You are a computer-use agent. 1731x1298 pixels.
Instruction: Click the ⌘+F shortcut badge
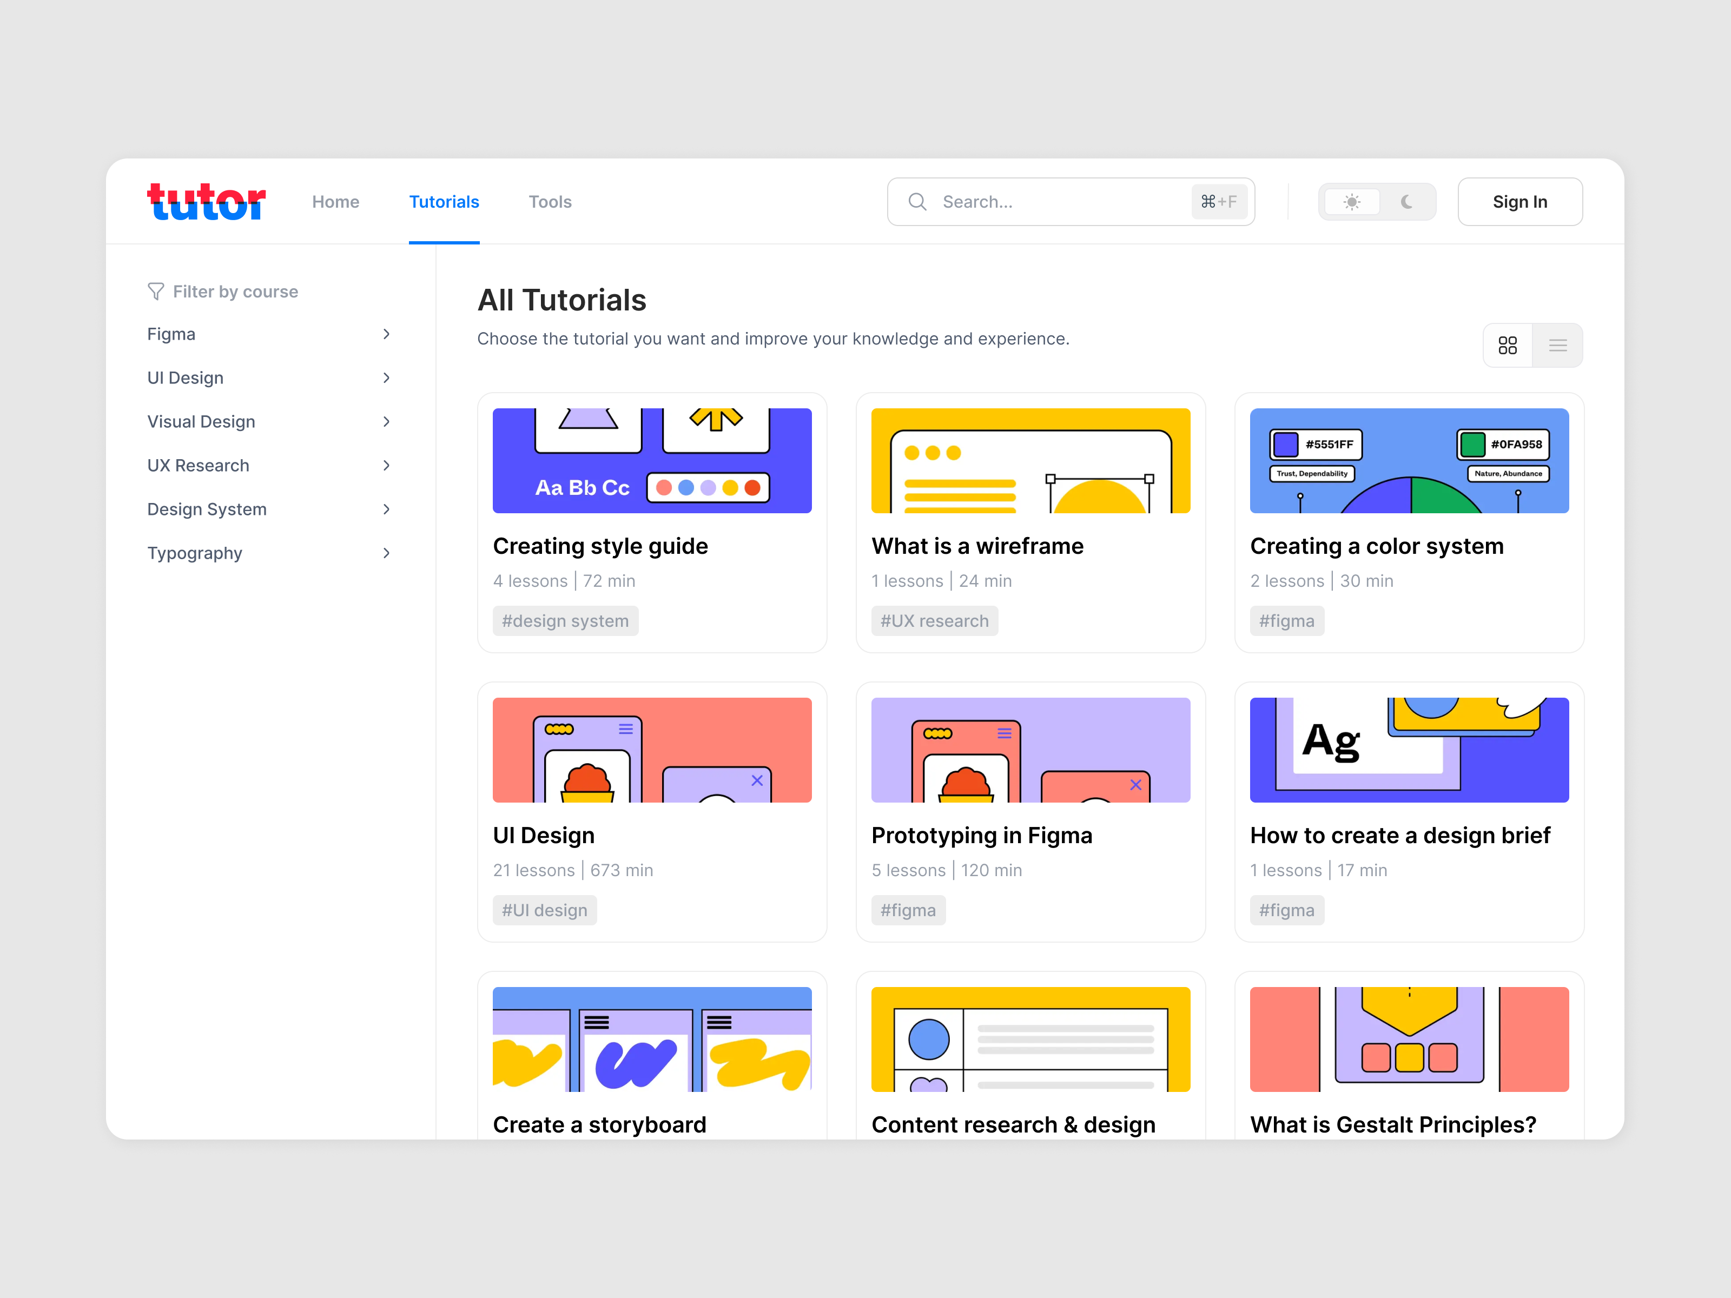pos(1218,202)
